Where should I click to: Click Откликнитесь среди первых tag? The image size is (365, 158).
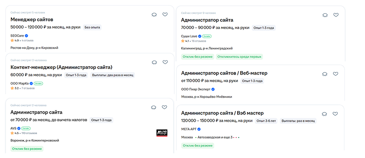coord(239,57)
